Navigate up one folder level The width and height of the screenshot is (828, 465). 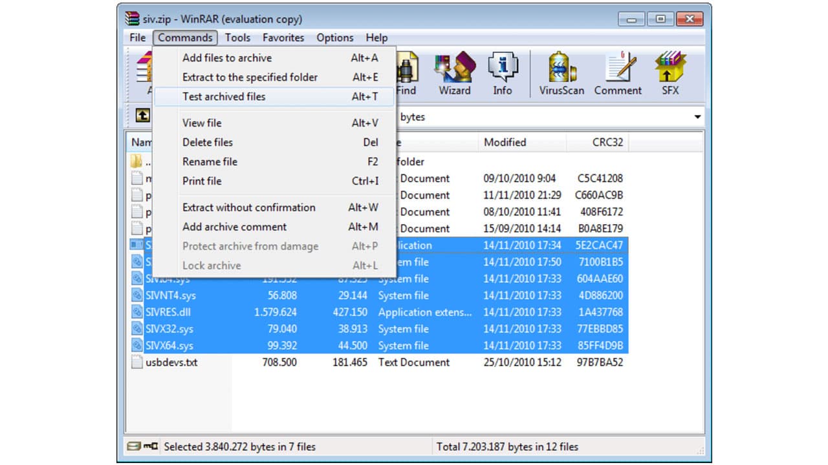(x=142, y=116)
